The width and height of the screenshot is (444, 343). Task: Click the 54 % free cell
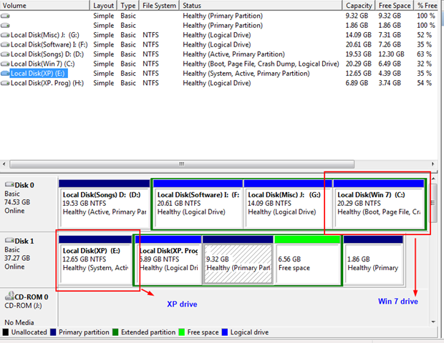pos(424,83)
